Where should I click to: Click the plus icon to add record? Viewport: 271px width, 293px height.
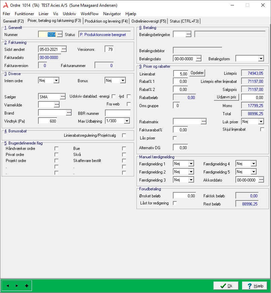(x=27, y=286)
